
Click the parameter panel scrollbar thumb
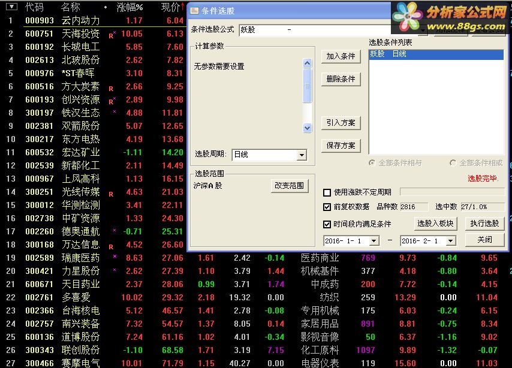coord(308,86)
